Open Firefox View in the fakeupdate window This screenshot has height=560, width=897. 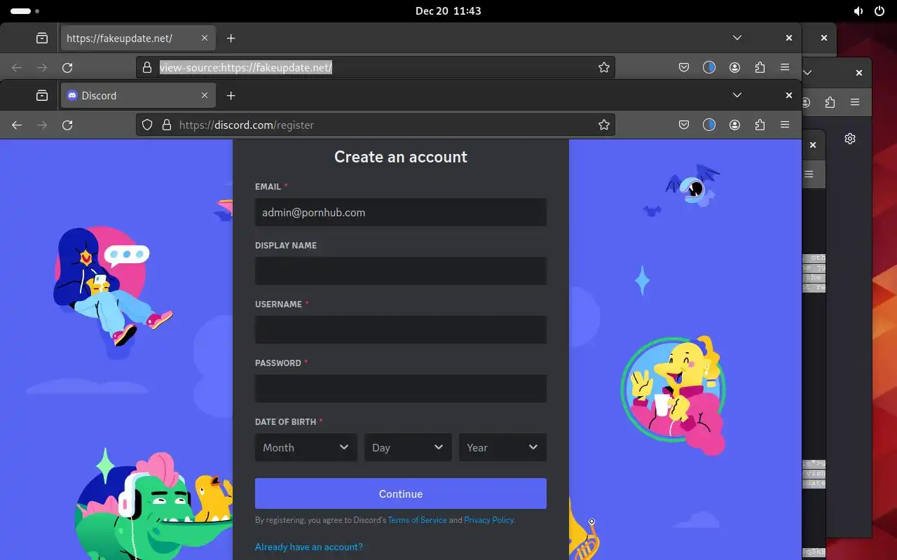click(x=42, y=38)
